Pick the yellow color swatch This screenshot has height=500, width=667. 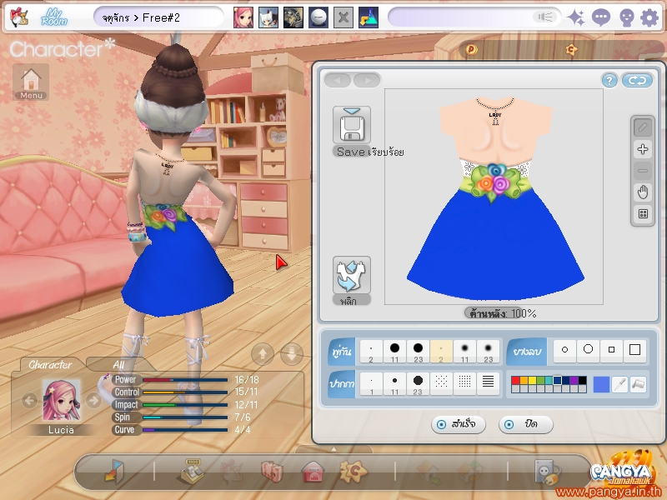pos(532,380)
